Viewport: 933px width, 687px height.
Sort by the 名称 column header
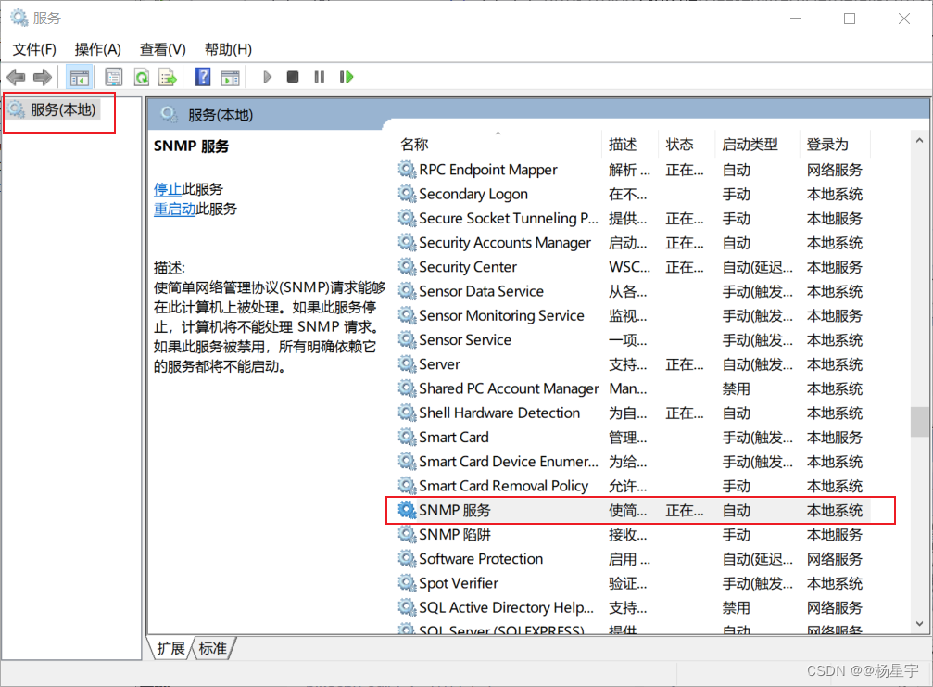pos(415,144)
